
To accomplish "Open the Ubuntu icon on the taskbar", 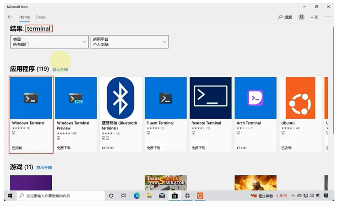I will point(200,195).
